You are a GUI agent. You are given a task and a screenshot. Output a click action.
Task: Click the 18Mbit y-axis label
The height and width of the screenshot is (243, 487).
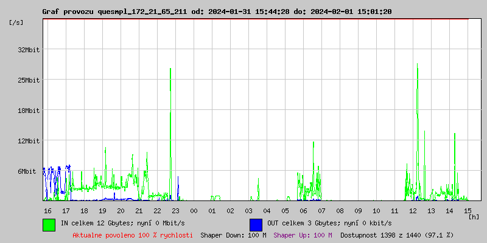(29, 111)
